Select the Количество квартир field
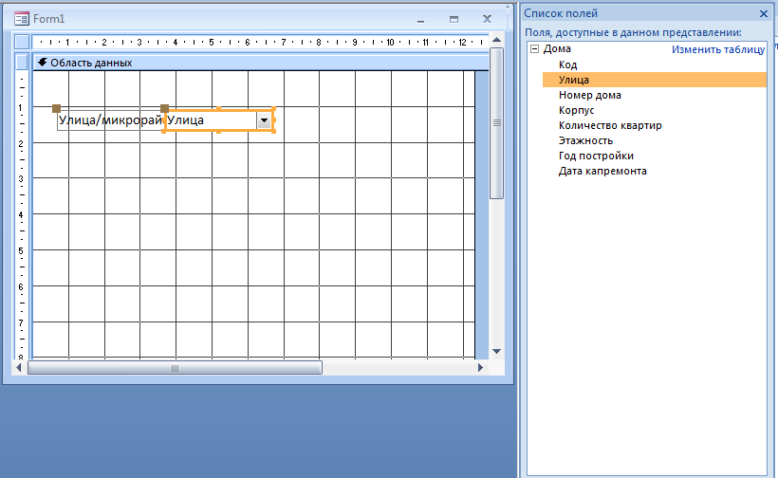 coord(610,125)
